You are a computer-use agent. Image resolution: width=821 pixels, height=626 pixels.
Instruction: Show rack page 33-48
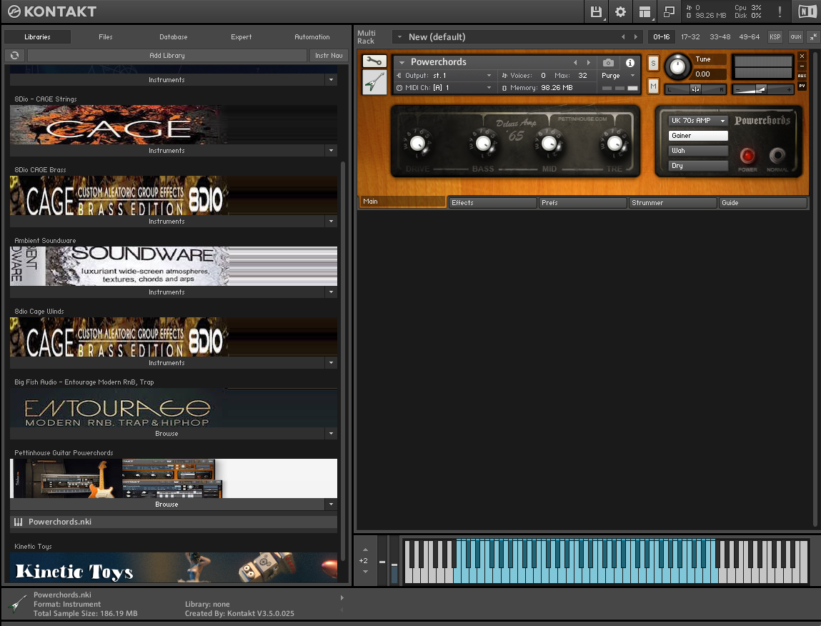720,36
